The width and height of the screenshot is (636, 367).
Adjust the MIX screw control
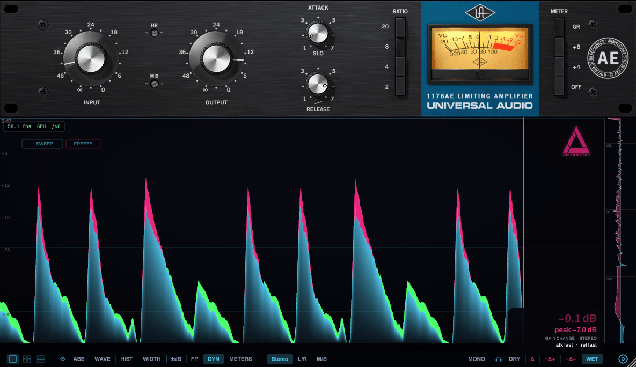coord(154,84)
